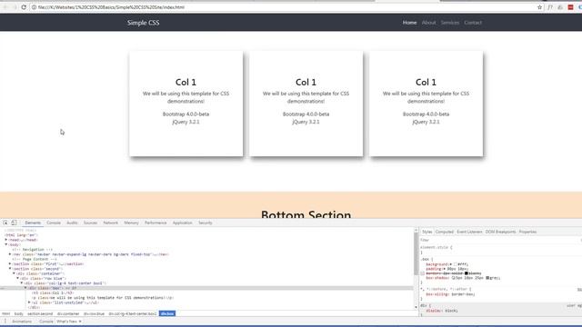582x327 pixels.
Task: Select the DOM Breakpoints sidebar tab
Action: coord(500,232)
